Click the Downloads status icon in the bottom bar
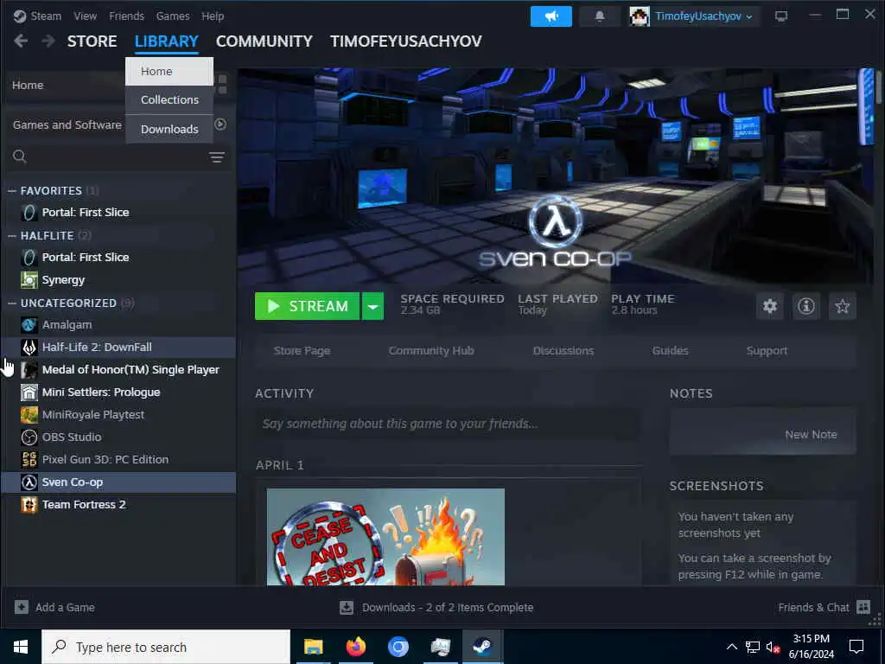Image resolution: width=885 pixels, height=664 pixels. tap(347, 607)
